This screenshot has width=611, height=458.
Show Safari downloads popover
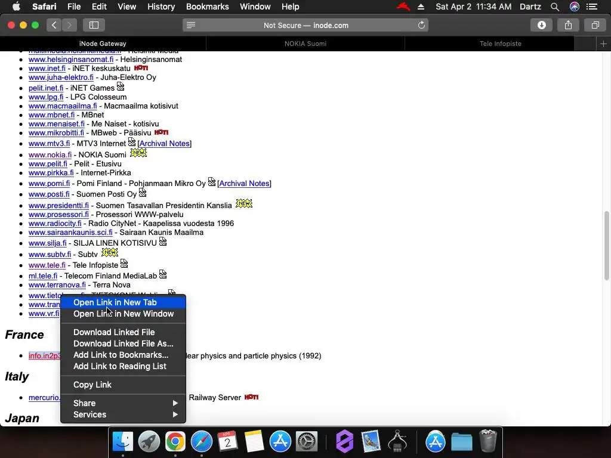[x=541, y=25]
